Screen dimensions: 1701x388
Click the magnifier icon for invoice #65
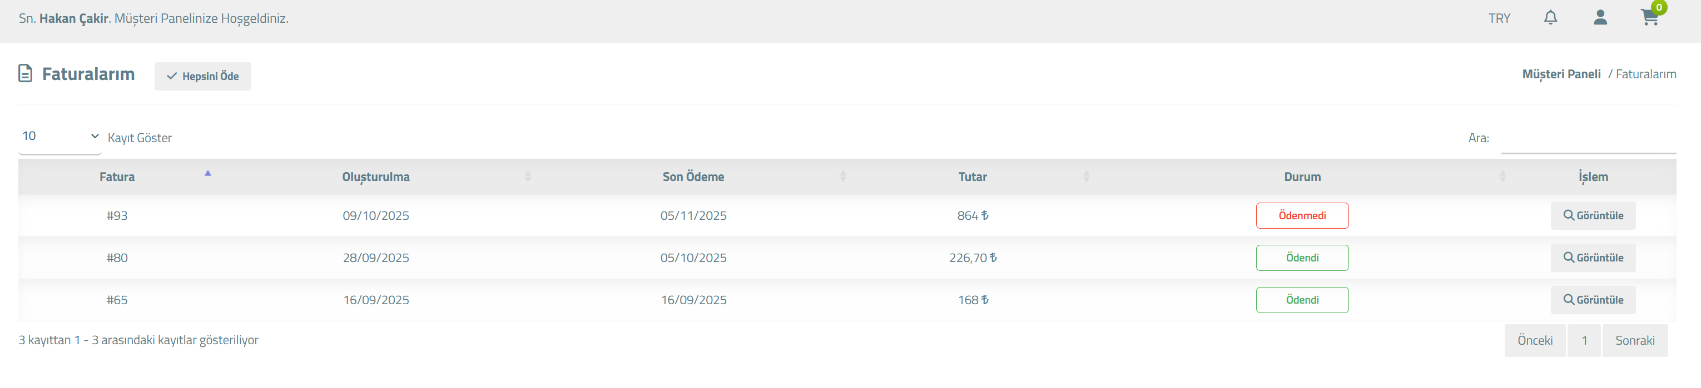click(x=1568, y=300)
